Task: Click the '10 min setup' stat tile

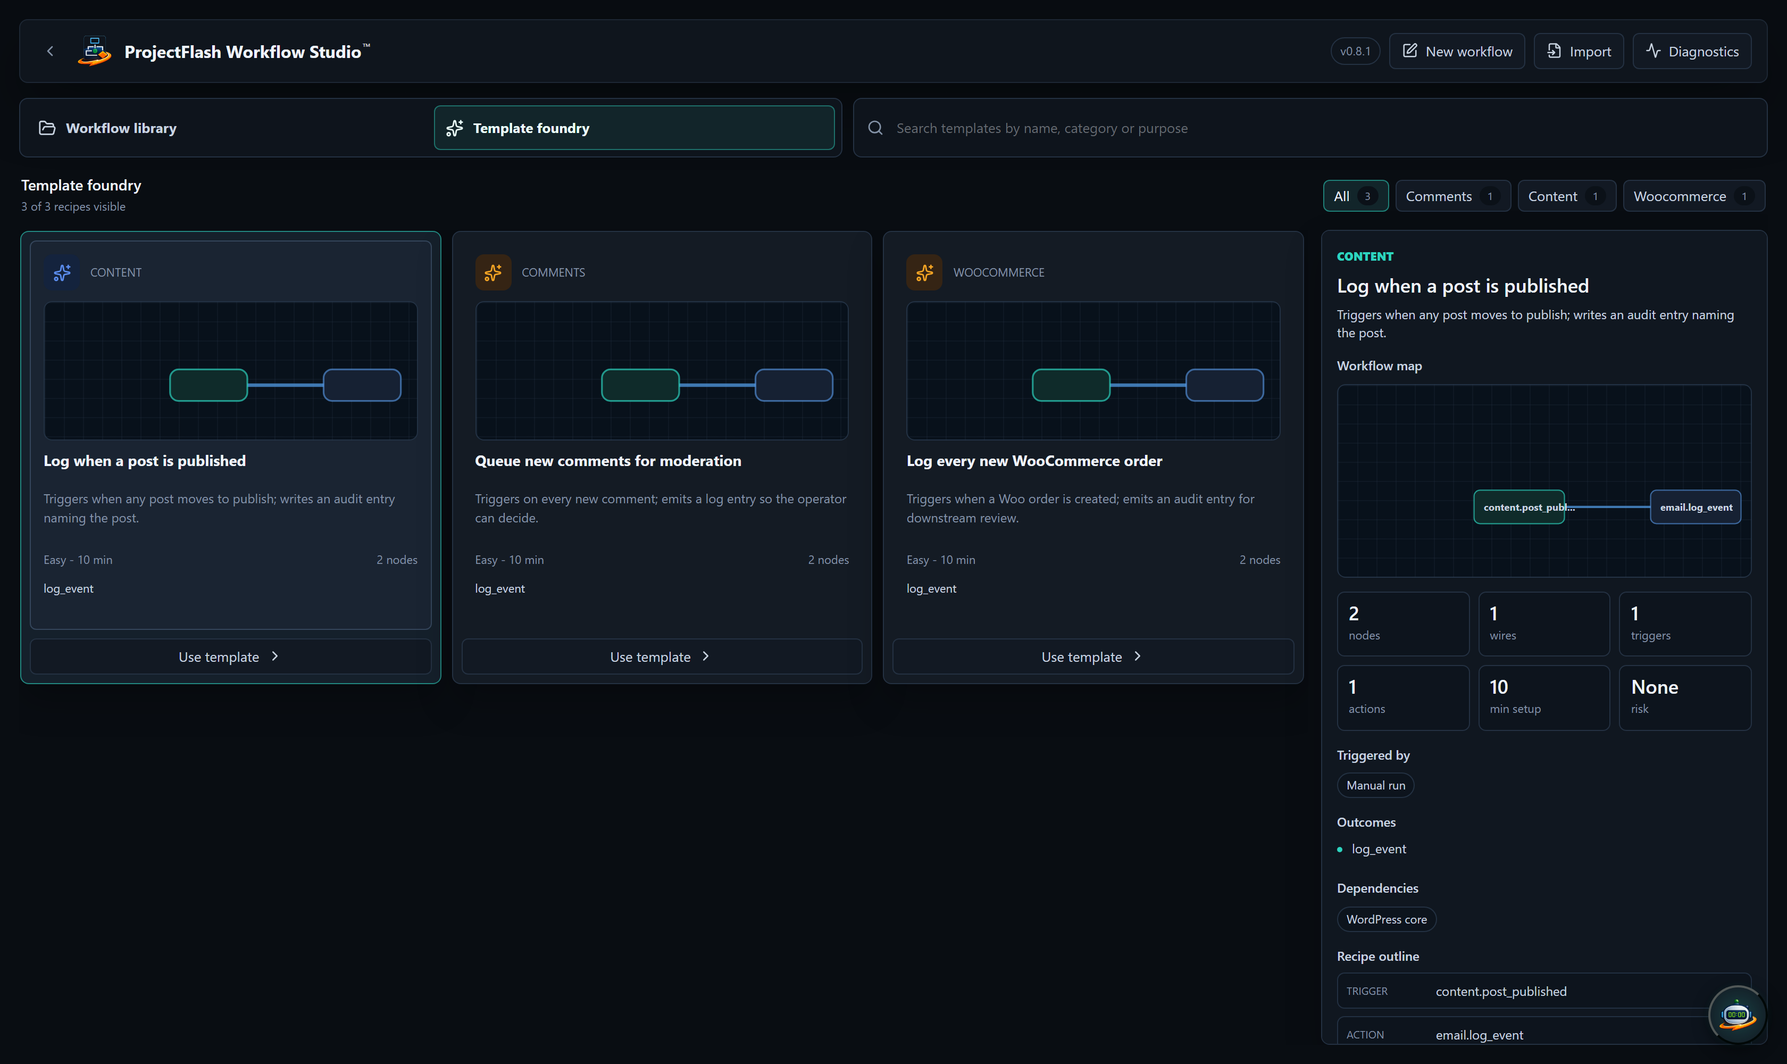Action: [1544, 697]
